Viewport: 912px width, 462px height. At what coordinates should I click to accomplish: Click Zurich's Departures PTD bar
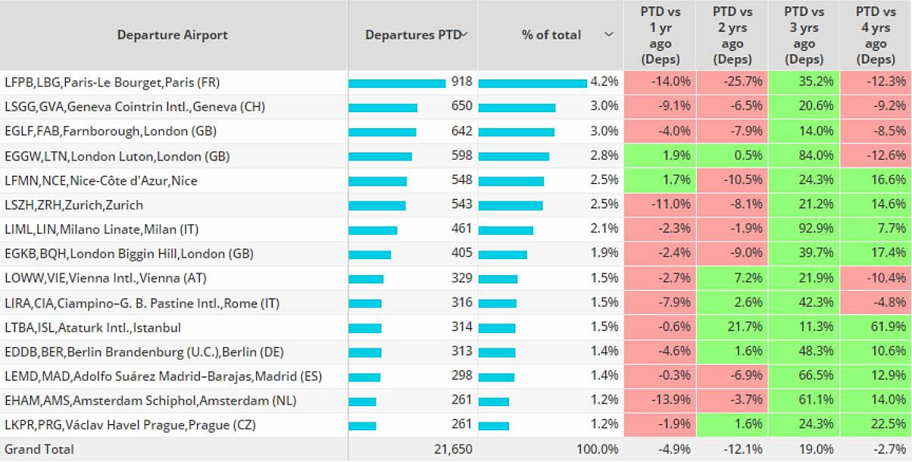(377, 205)
